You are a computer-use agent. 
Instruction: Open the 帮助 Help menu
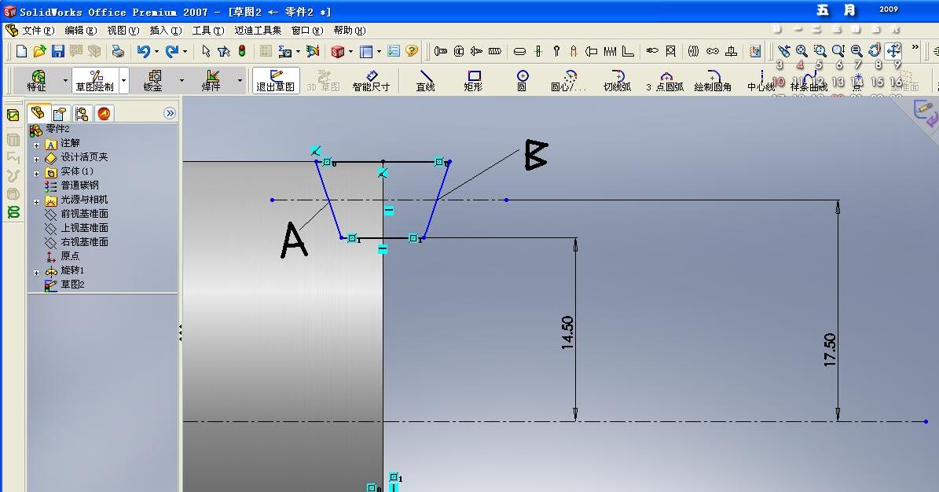[x=350, y=30]
